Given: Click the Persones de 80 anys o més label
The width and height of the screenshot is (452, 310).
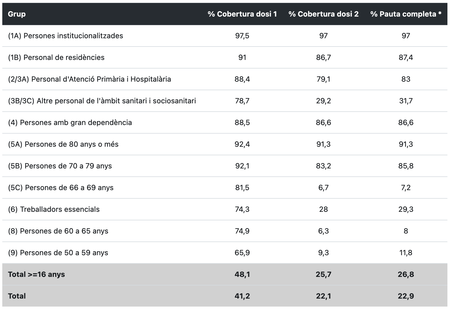Looking at the screenshot, I should [63, 144].
